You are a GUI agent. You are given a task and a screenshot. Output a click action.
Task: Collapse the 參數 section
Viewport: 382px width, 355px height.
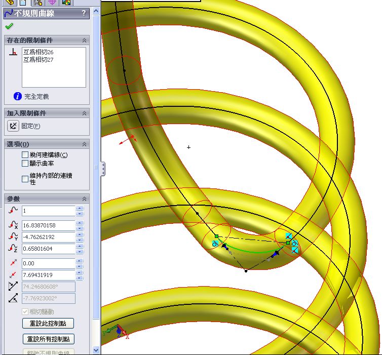pos(84,199)
